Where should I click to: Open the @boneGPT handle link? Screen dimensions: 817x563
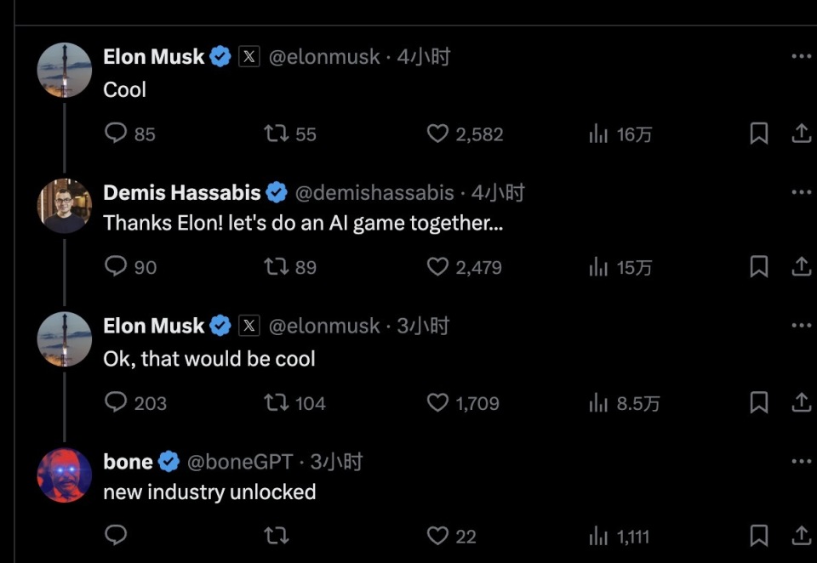coord(239,462)
